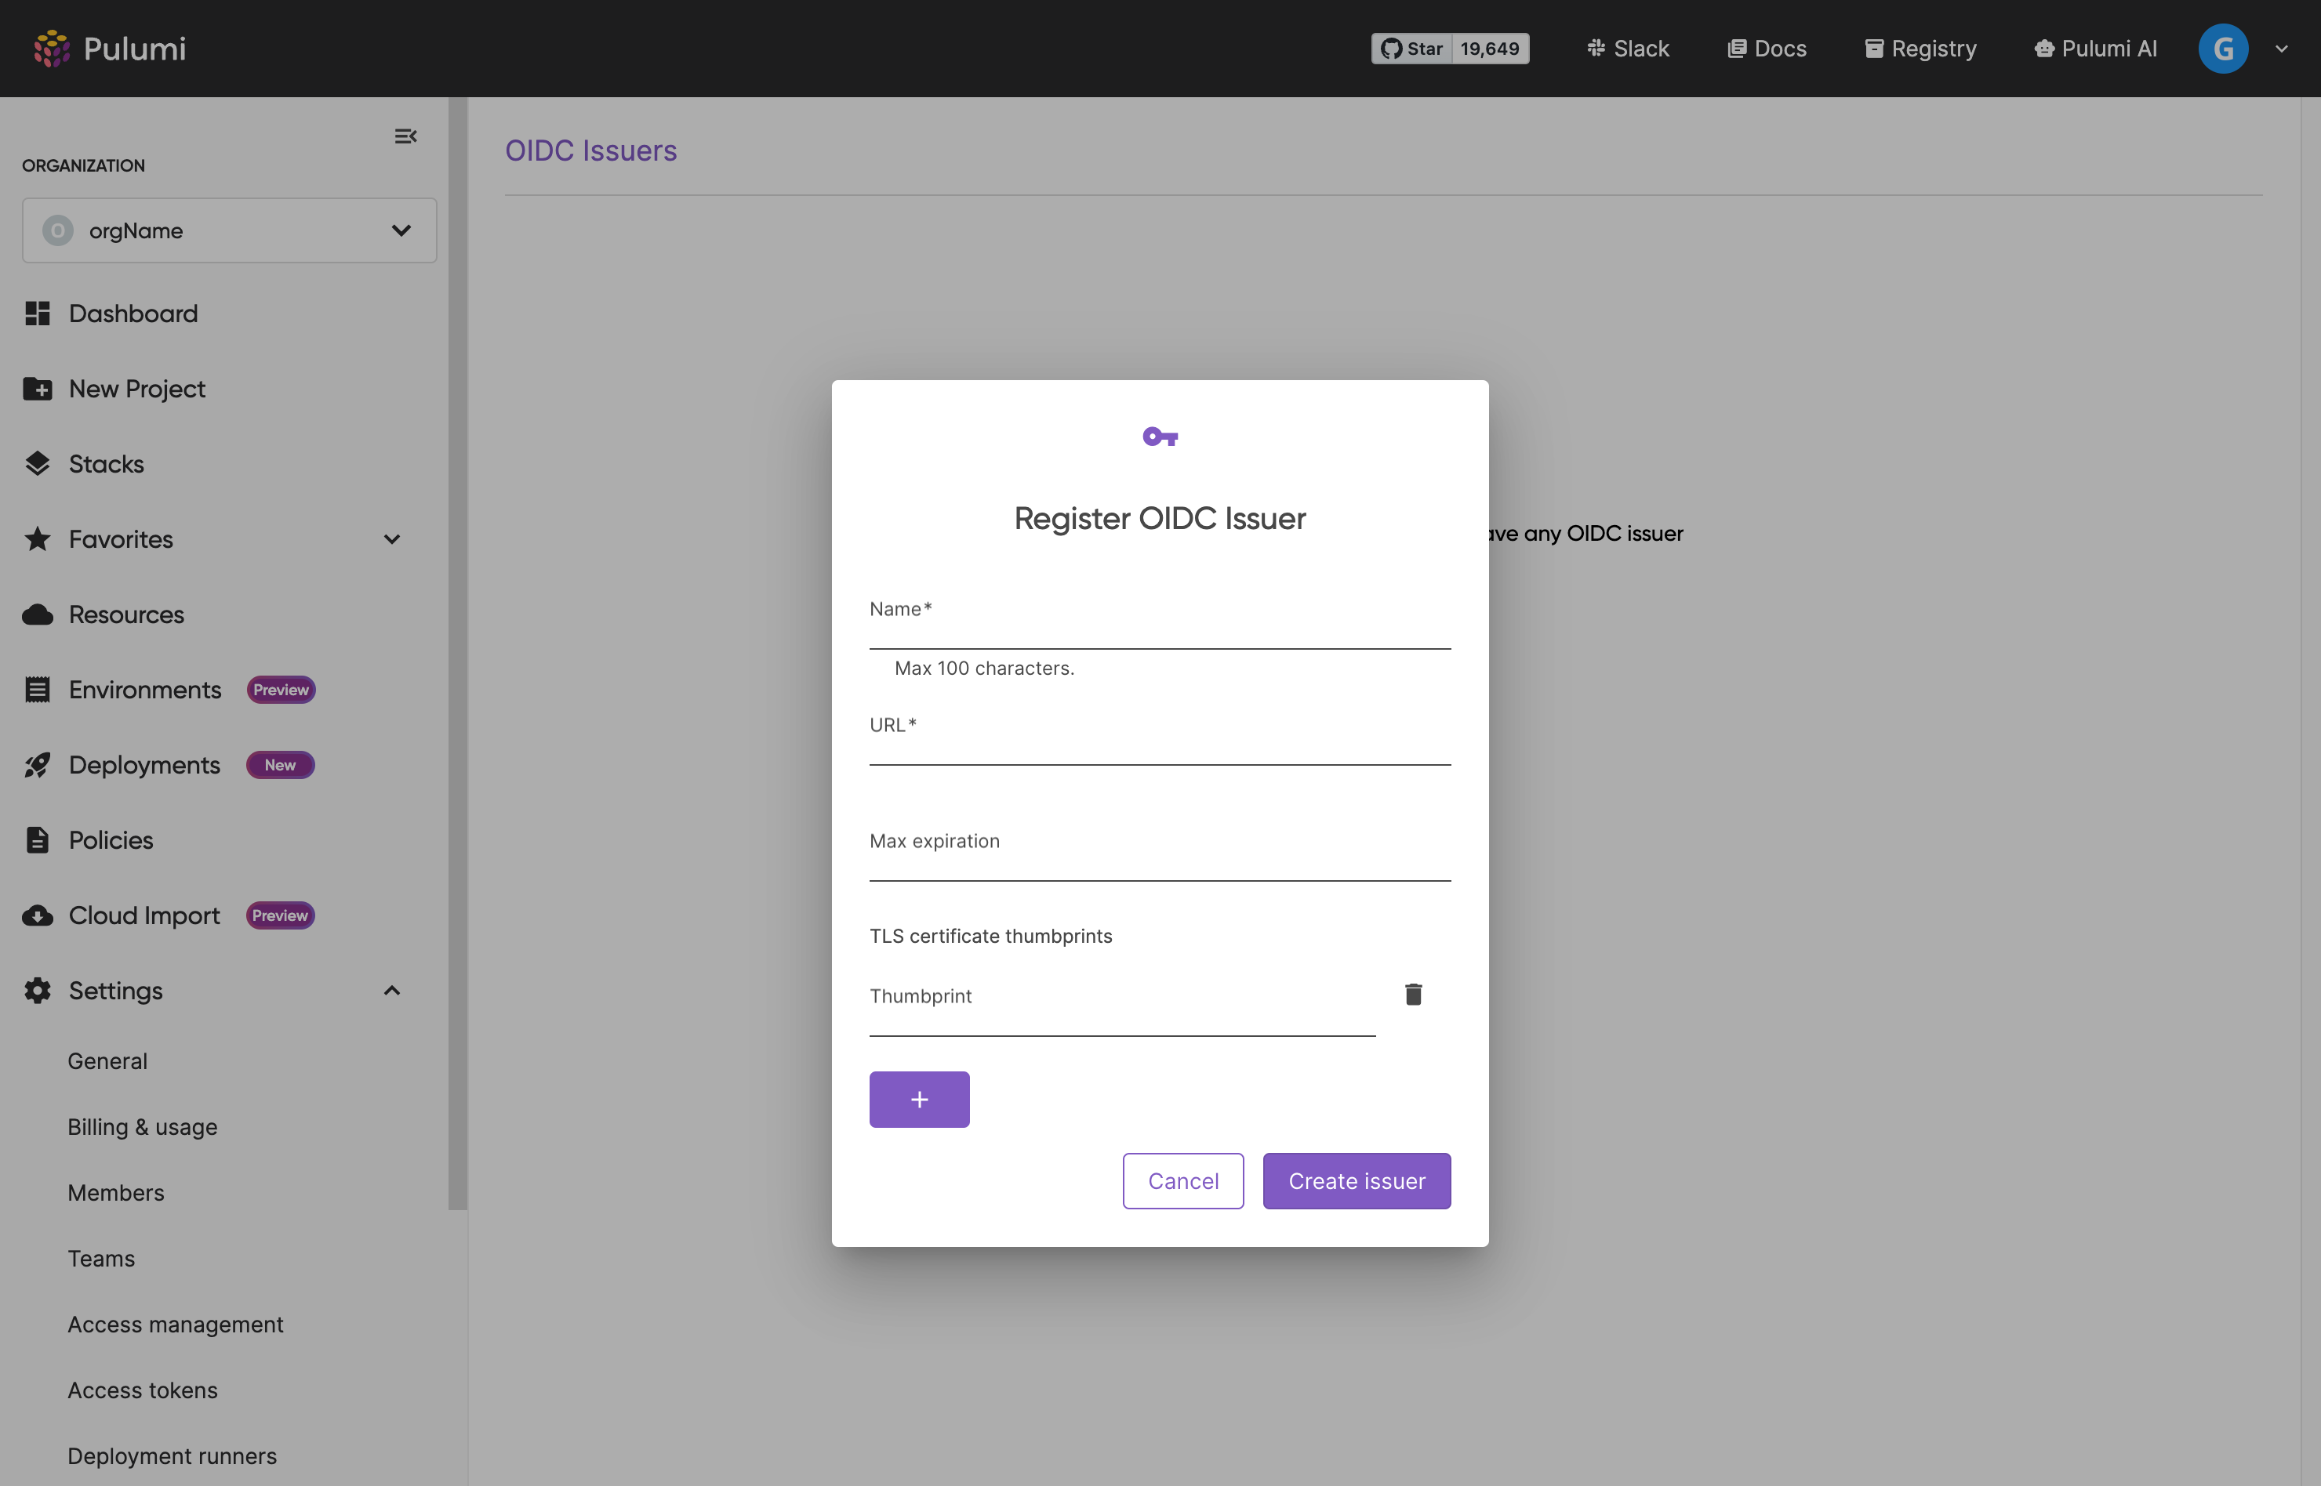
Task: Collapse the Settings section chevron
Action: pyautogui.click(x=392, y=991)
